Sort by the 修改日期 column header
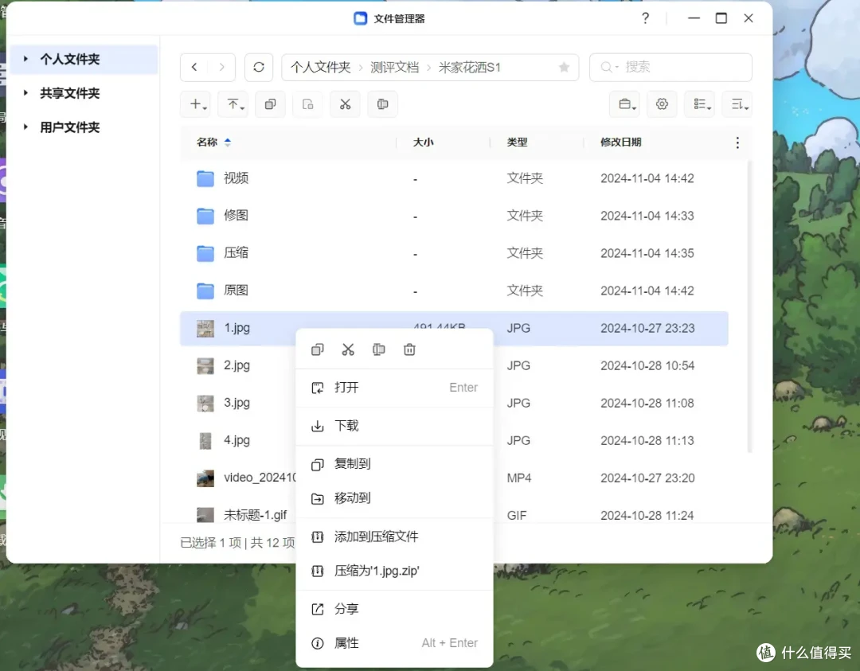 click(x=621, y=142)
